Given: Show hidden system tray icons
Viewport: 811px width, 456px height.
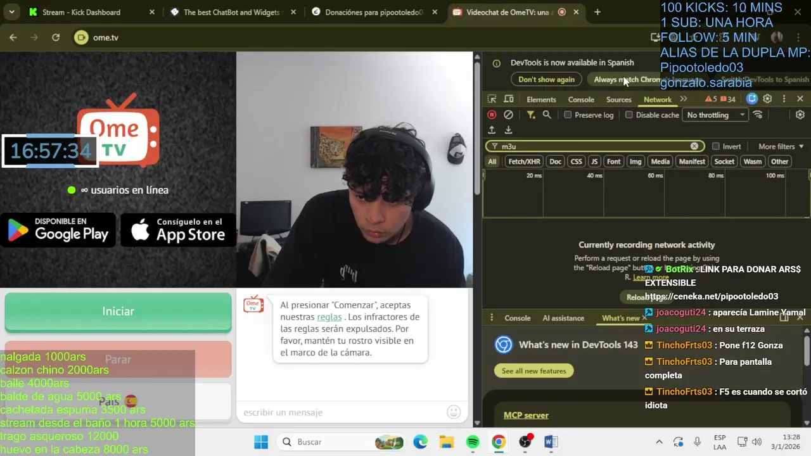Looking at the screenshot, I should (x=659, y=441).
